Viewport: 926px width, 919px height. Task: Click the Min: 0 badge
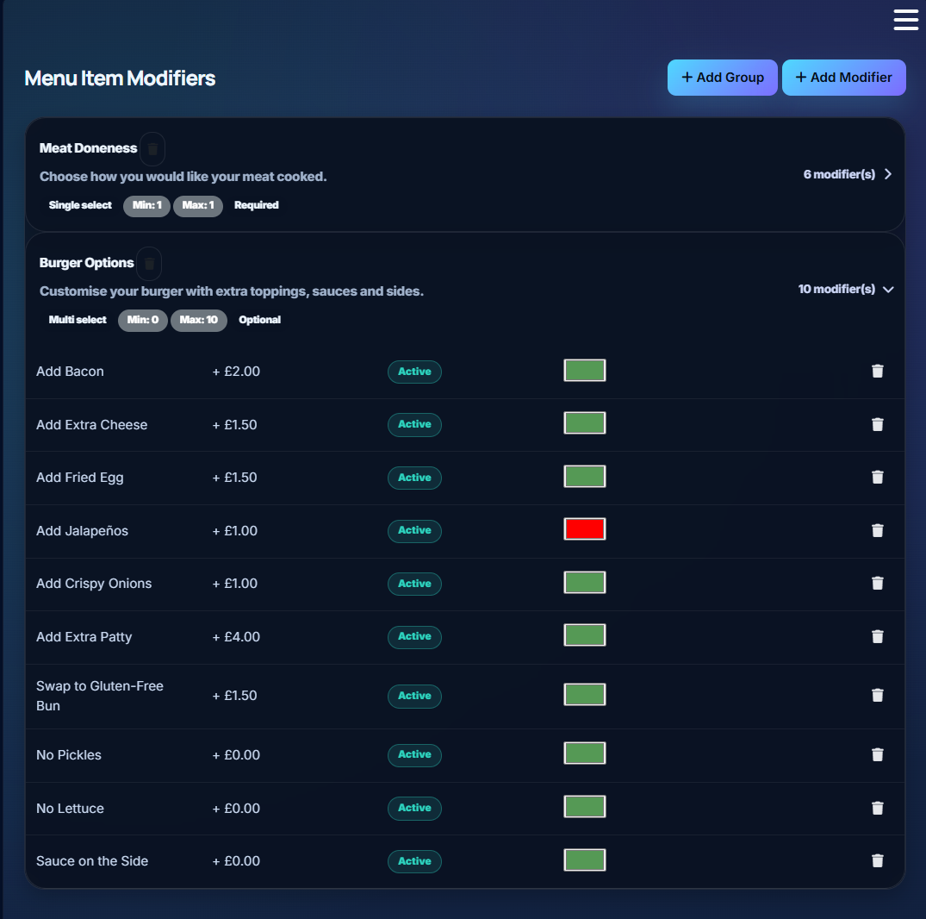coord(143,321)
